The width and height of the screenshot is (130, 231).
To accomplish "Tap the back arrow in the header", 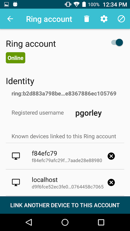I will 10,19.
